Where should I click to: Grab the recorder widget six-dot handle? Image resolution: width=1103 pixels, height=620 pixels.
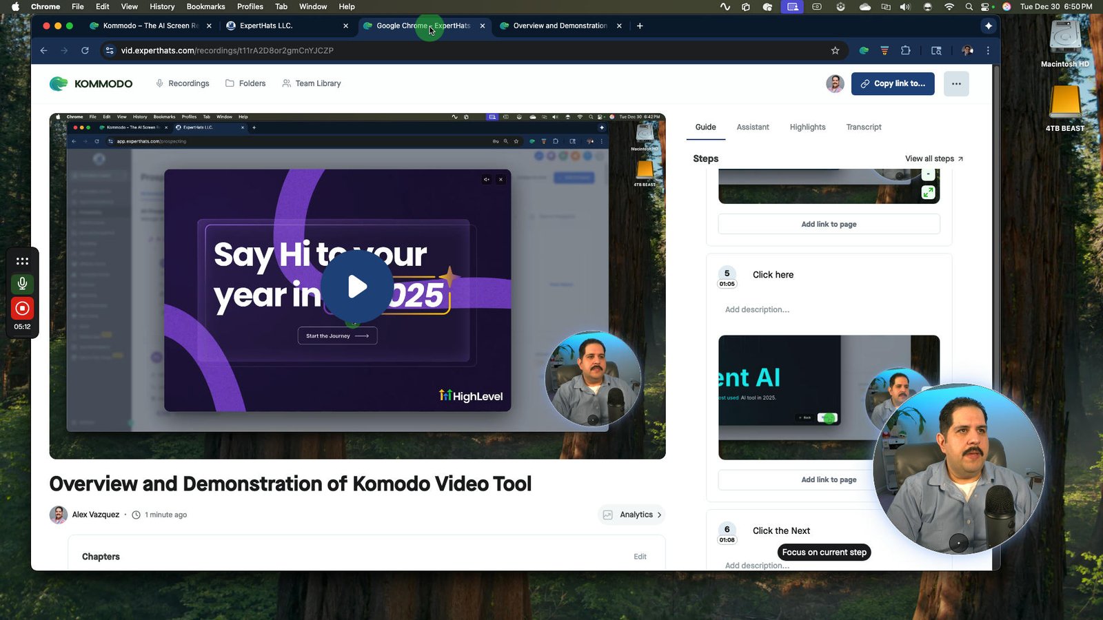[22, 261]
